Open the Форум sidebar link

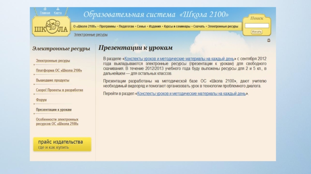point(41,100)
